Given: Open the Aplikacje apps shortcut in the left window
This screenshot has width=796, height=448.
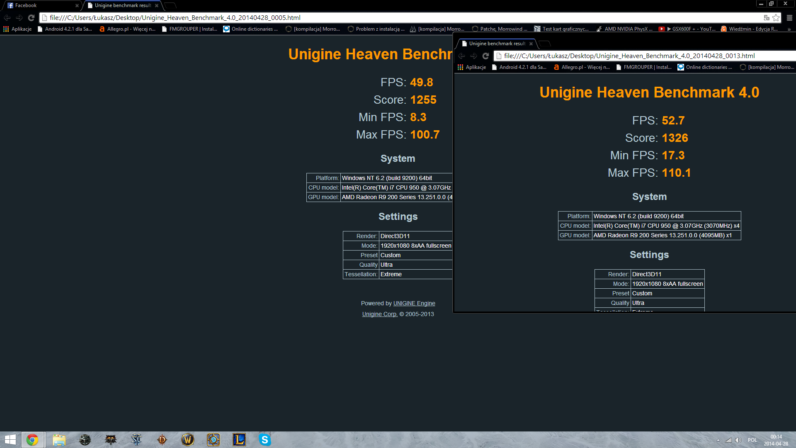Looking at the screenshot, I should pyautogui.click(x=17, y=29).
